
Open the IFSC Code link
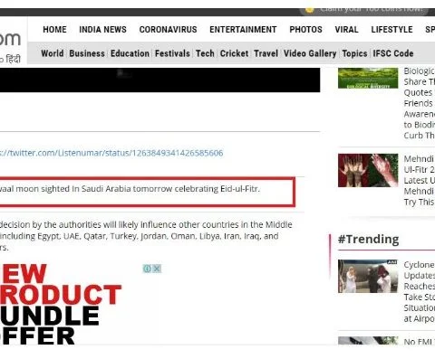[393, 53]
